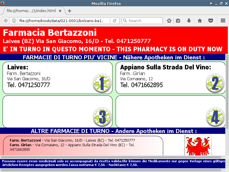The height and width of the screenshot is (172, 229).
Task: Bookmark this page with the star icon
Action: tap(169, 21)
